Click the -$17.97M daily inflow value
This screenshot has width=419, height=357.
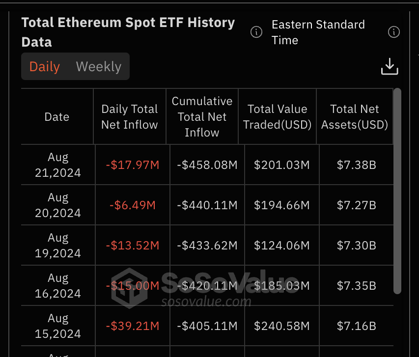[x=133, y=165]
